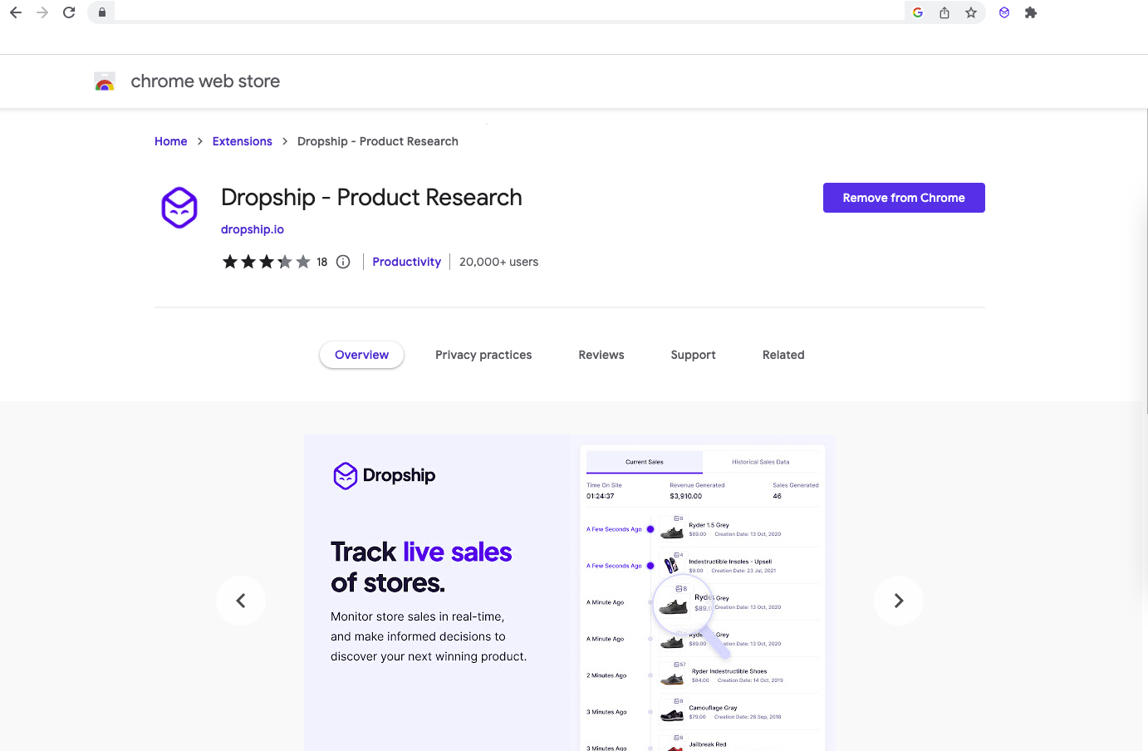This screenshot has height=751, width=1148.
Task: Open the Extensions puzzle-piece menu
Action: 1031,12
